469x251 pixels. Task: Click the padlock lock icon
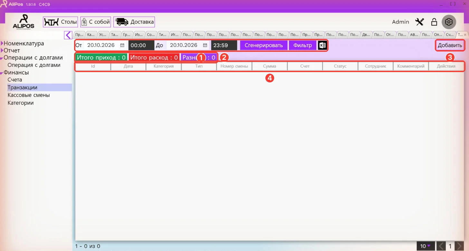(434, 22)
